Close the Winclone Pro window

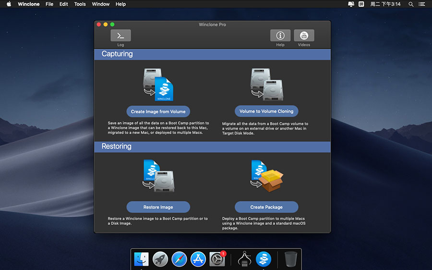click(98, 25)
